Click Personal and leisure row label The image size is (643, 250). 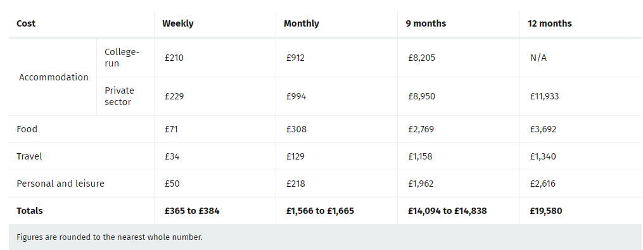60,183
